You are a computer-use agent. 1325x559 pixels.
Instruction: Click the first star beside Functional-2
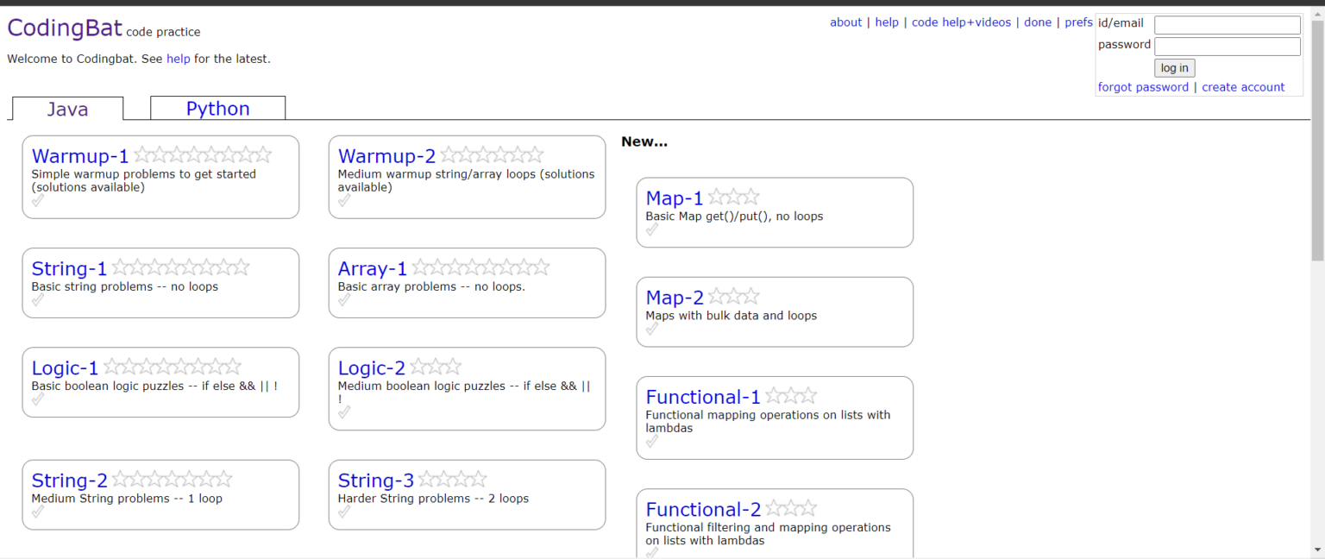[774, 507]
